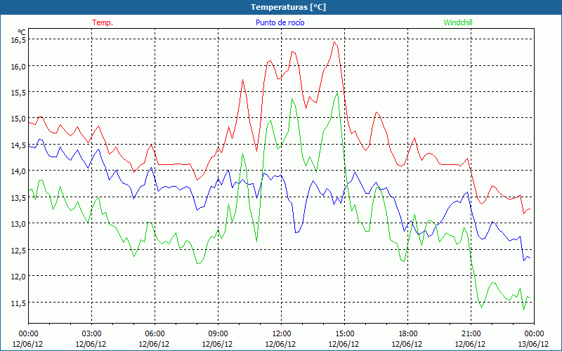Click the 13/06/12 date label

[534, 344]
